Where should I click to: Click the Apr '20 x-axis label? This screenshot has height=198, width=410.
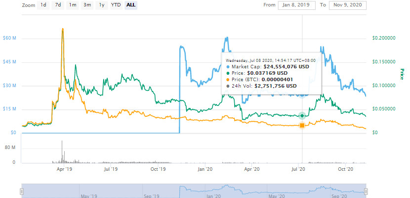click(x=252, y=169)
